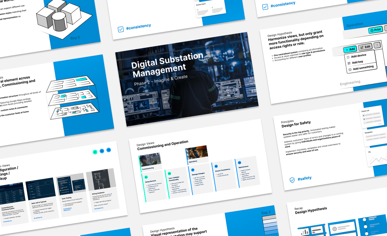The height and width of the screenshot is (236, 387).
Task: Select Add something from the dropdown menu
Action: tap(361, 68)
